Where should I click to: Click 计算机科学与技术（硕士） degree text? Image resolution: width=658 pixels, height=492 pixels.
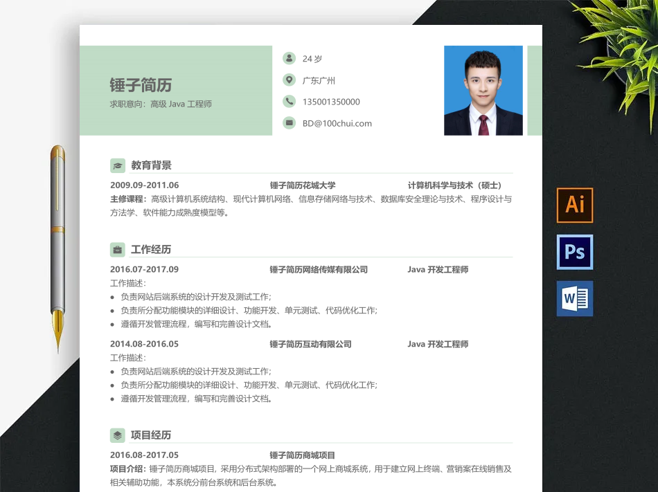[x=456, y=185]
